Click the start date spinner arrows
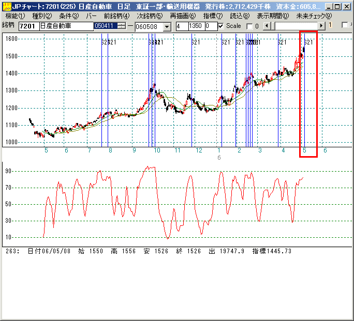The image size is (354, 321). pyautogui.click(x=122, y=26)
